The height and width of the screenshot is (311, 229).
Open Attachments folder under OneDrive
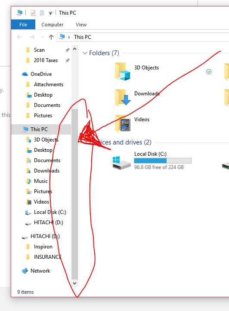point(49,85)
